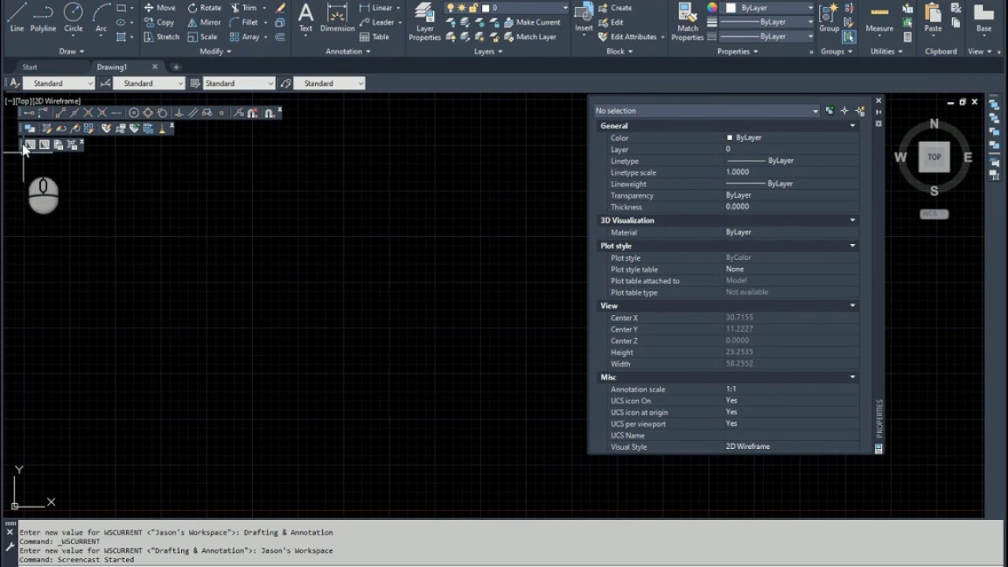Add a new drawing tab

tap(176, 67)
